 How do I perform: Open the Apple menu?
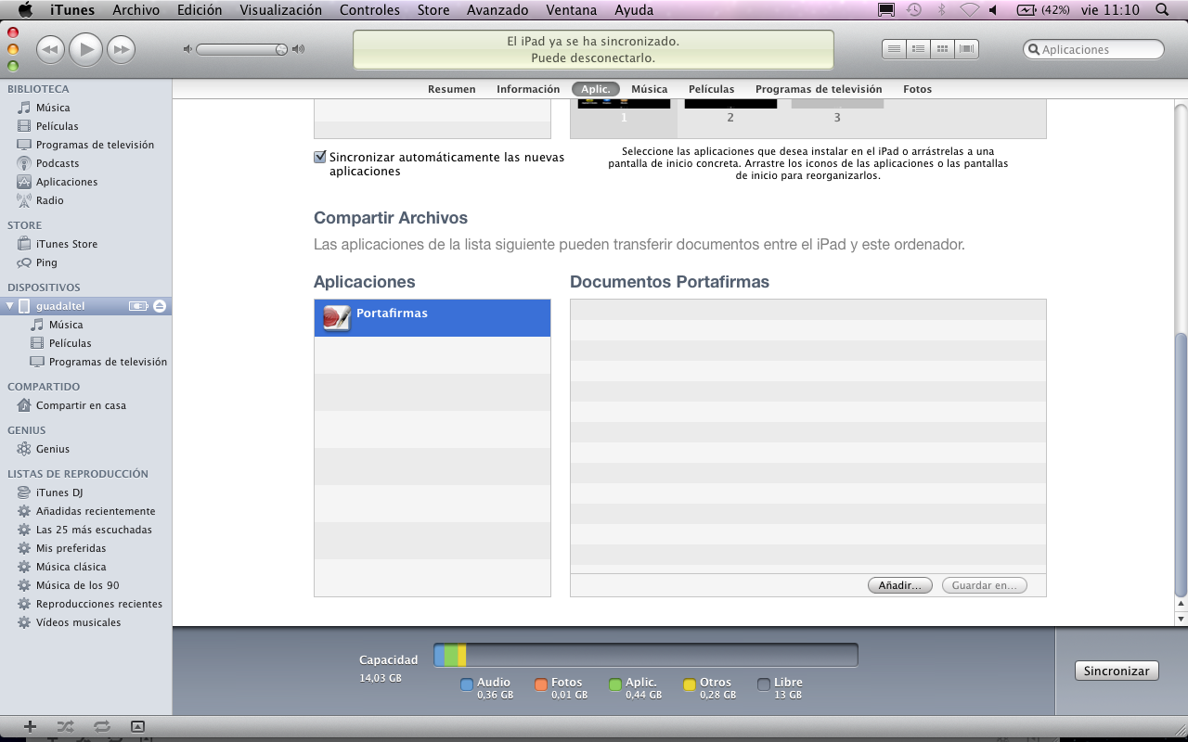point(25,10)
